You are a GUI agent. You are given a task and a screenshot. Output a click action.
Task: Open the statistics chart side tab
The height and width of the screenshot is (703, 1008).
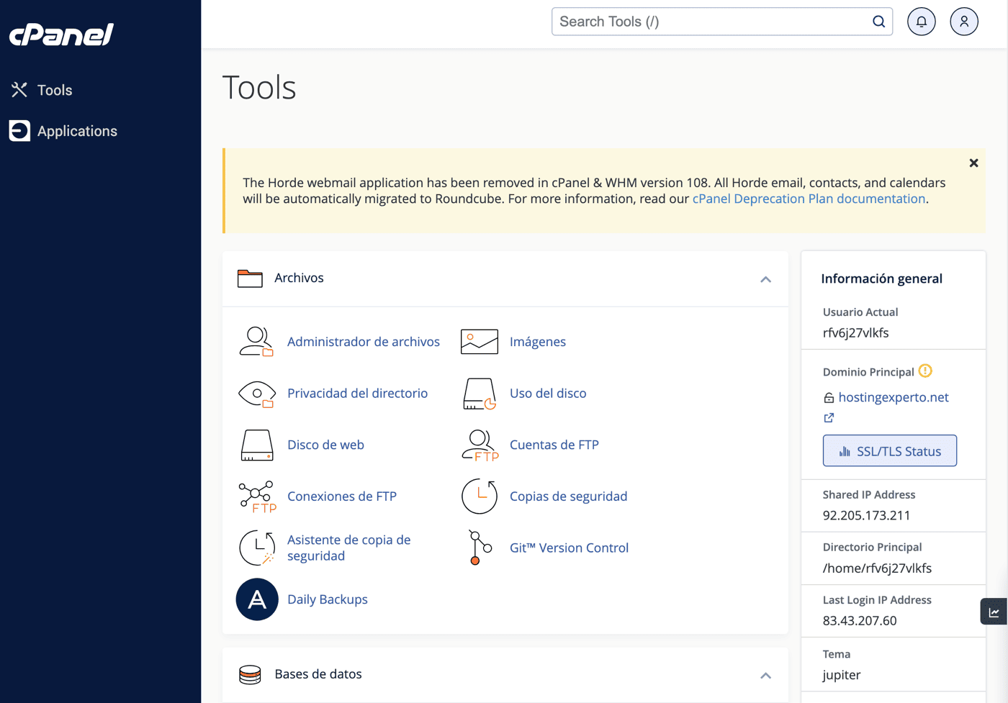point(994,612)
